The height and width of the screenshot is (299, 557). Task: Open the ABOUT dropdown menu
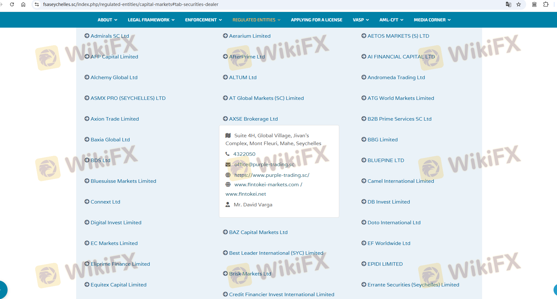click(107, 20)
